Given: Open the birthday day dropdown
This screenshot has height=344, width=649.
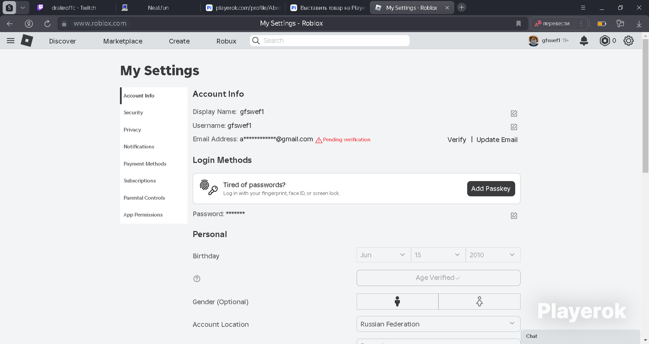Looking at the screenshot, I should [x=438, y=255].
